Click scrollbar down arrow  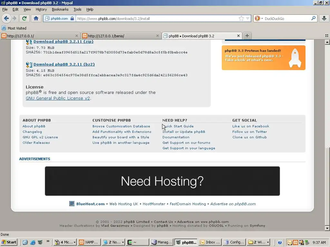(x=327, y=228)
